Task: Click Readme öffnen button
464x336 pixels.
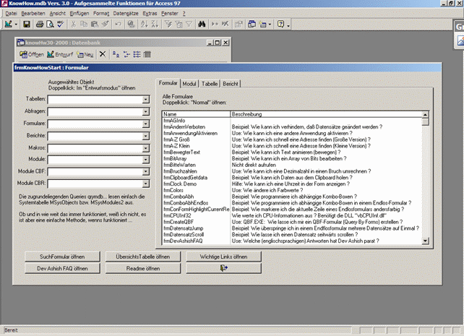Action: point(143,268)
